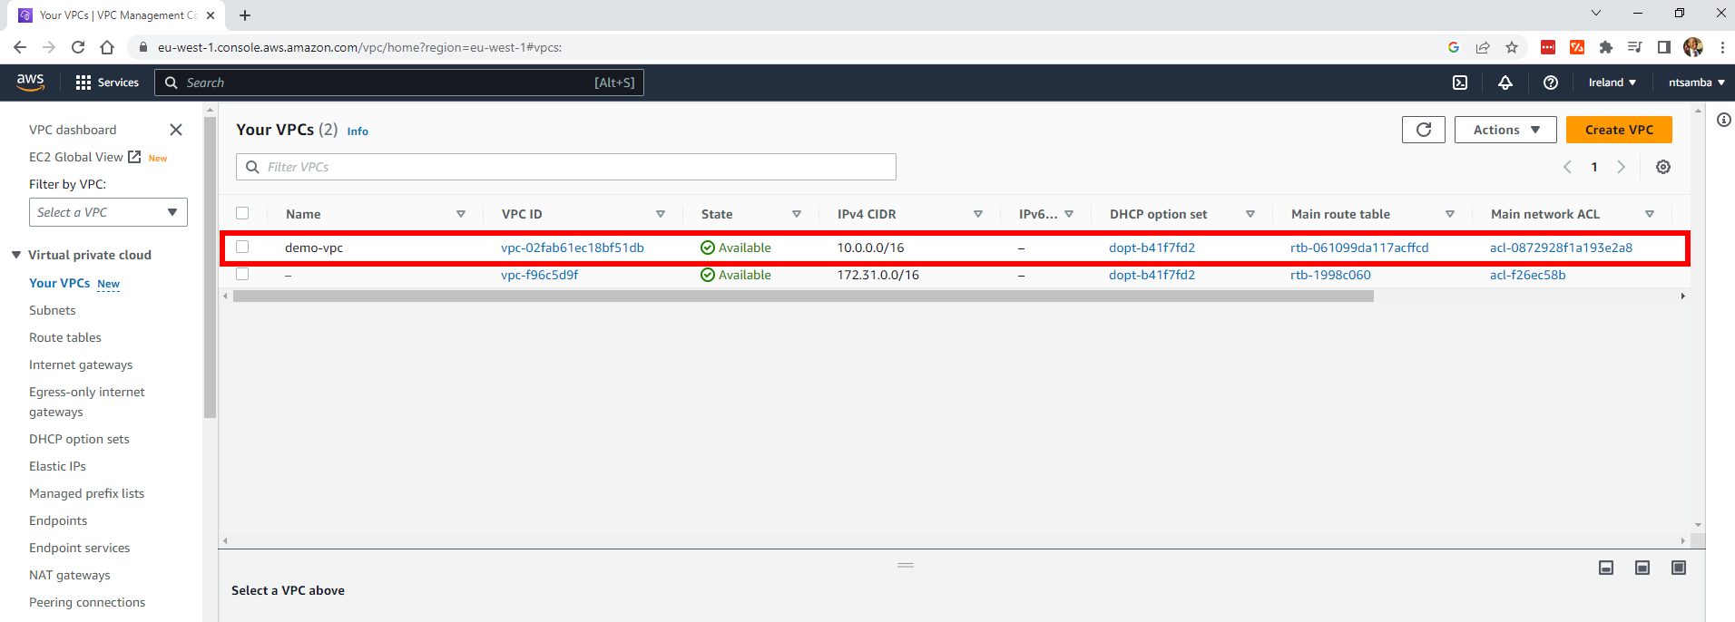Open the Services grid menu
The height and width of the screenshot is (622, 1735).
pyautogui.click(x=107, y=83)
